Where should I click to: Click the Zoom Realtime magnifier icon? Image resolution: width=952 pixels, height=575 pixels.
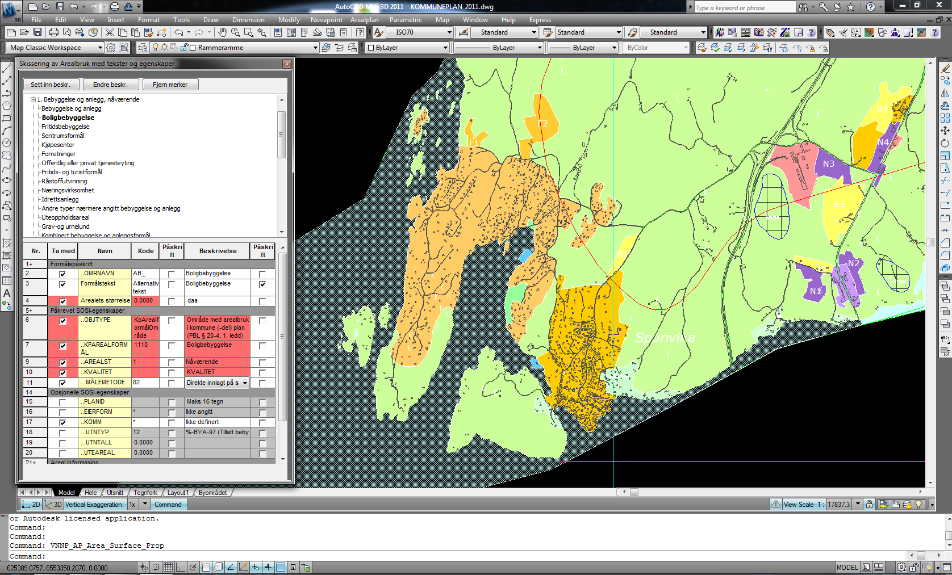(x=235, y=32)
